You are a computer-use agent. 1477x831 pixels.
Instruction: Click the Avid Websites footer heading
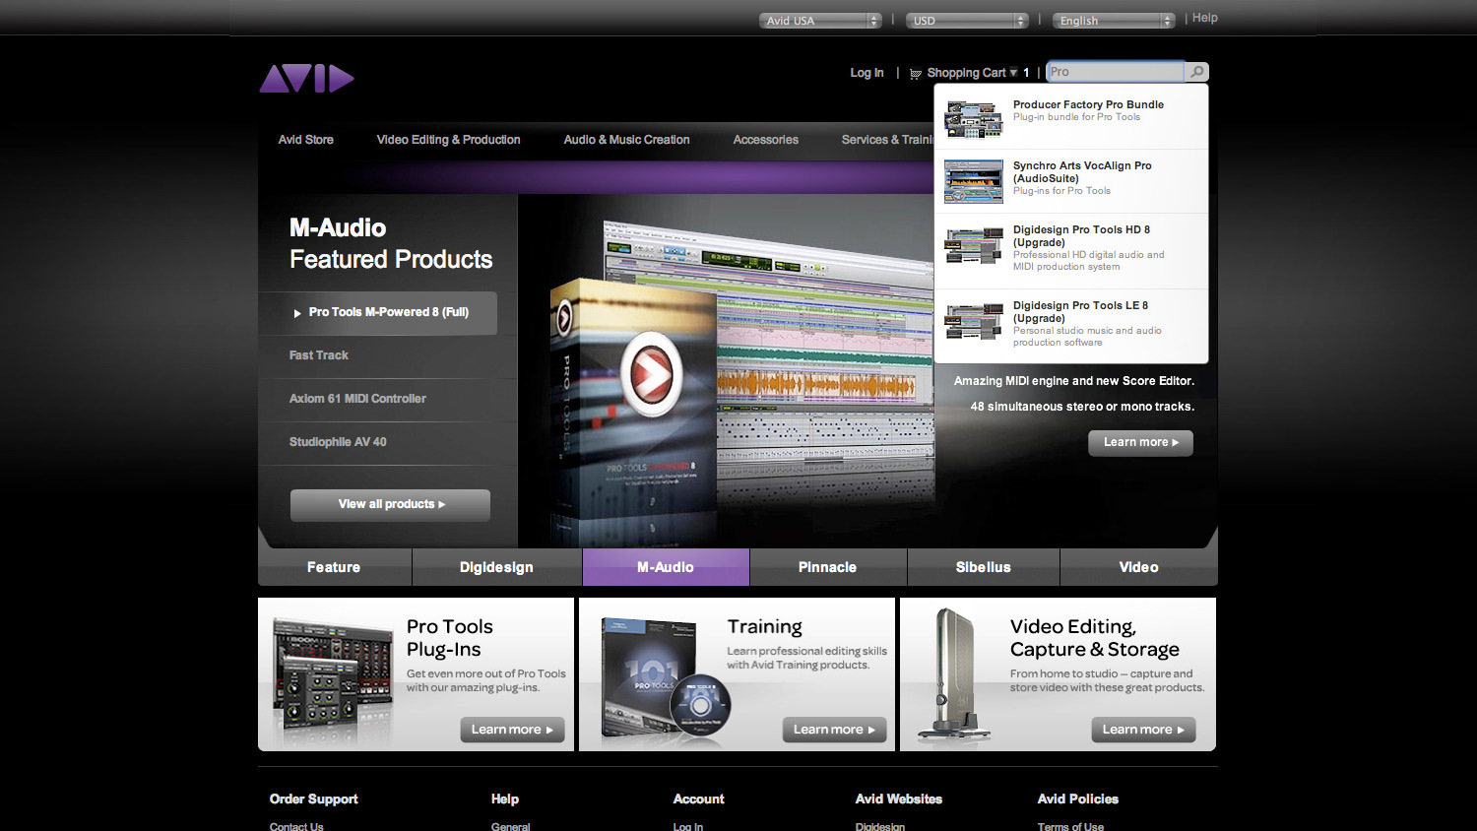pos(899,799)
